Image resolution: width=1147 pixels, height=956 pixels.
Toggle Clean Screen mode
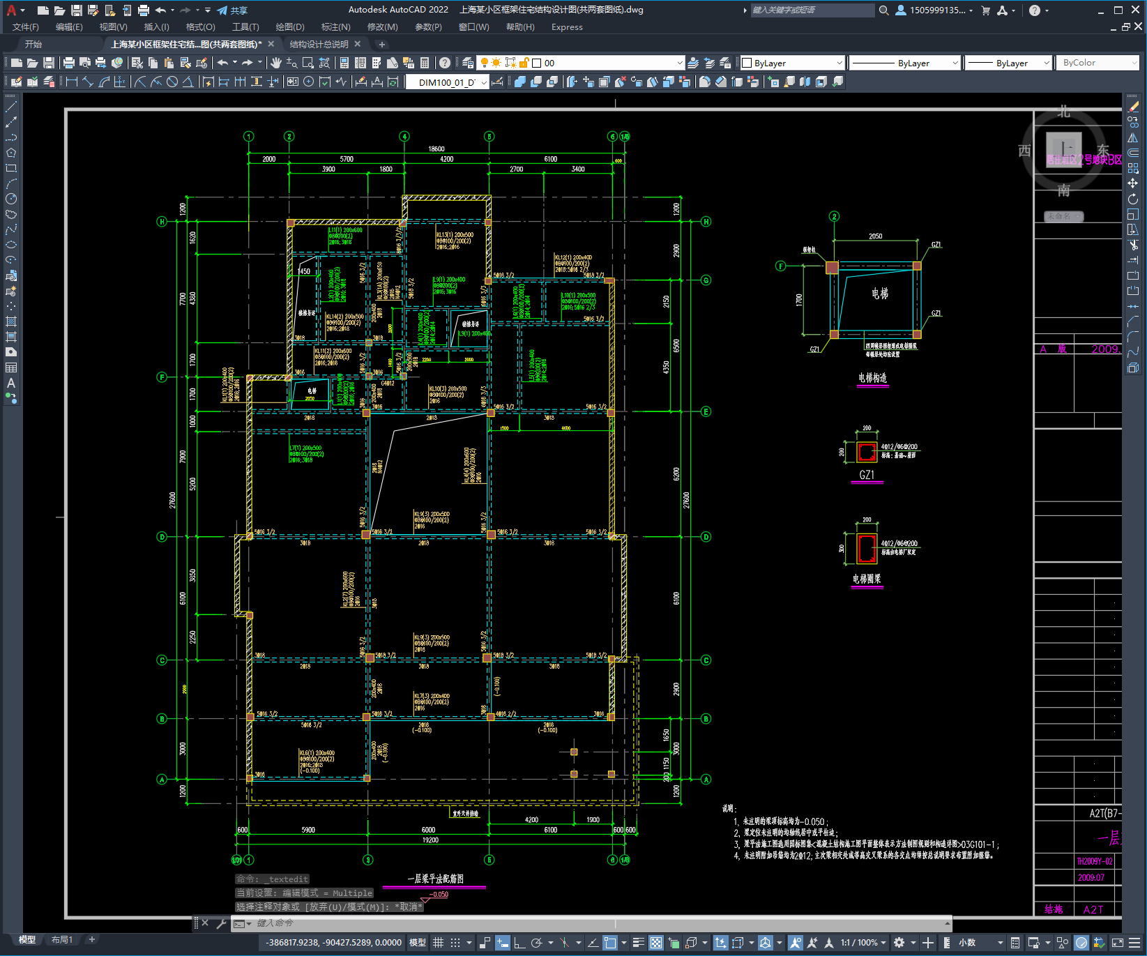(1117, 943)
